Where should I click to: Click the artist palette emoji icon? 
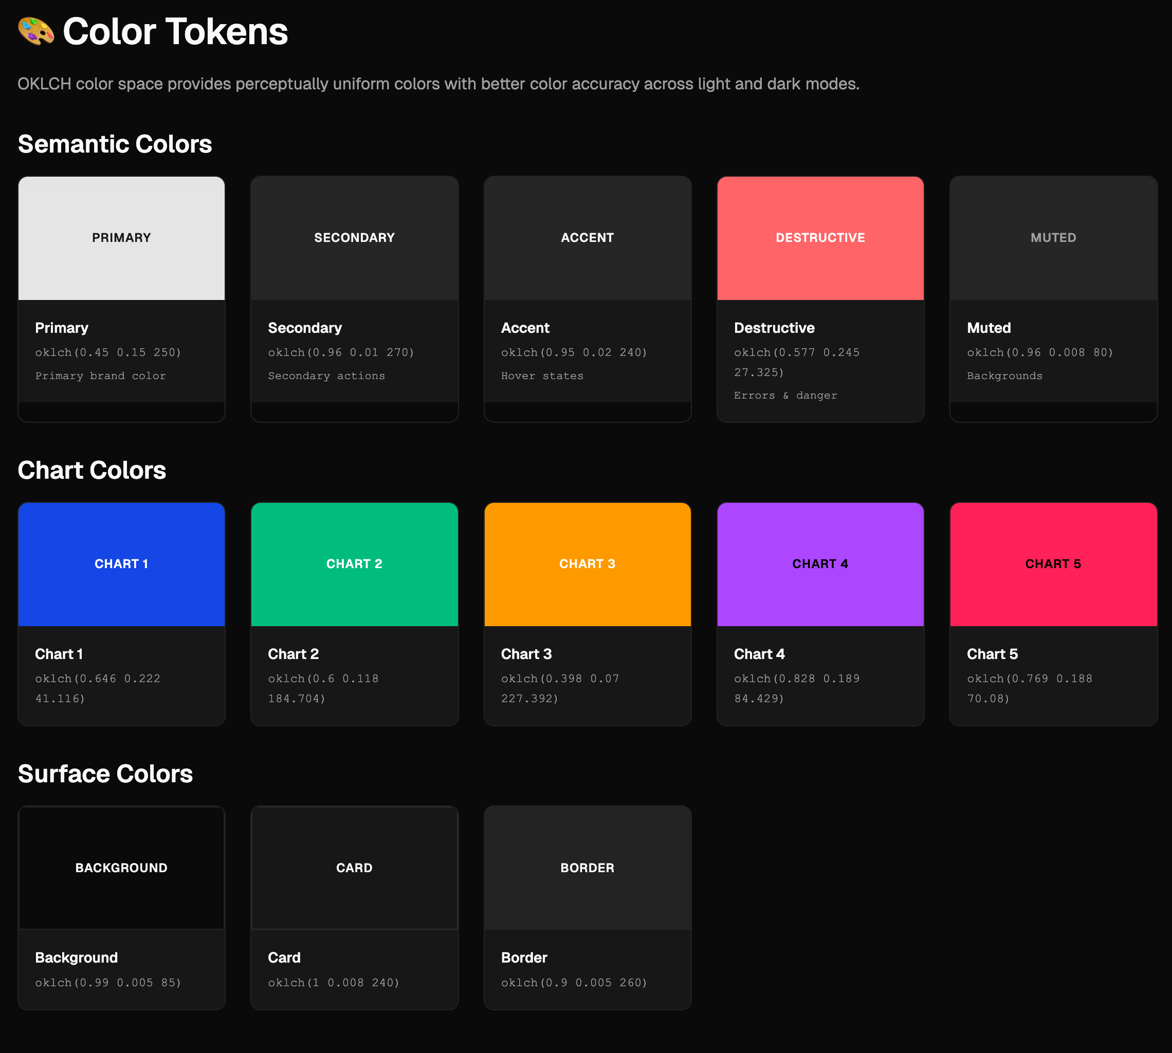coord(36,31)
